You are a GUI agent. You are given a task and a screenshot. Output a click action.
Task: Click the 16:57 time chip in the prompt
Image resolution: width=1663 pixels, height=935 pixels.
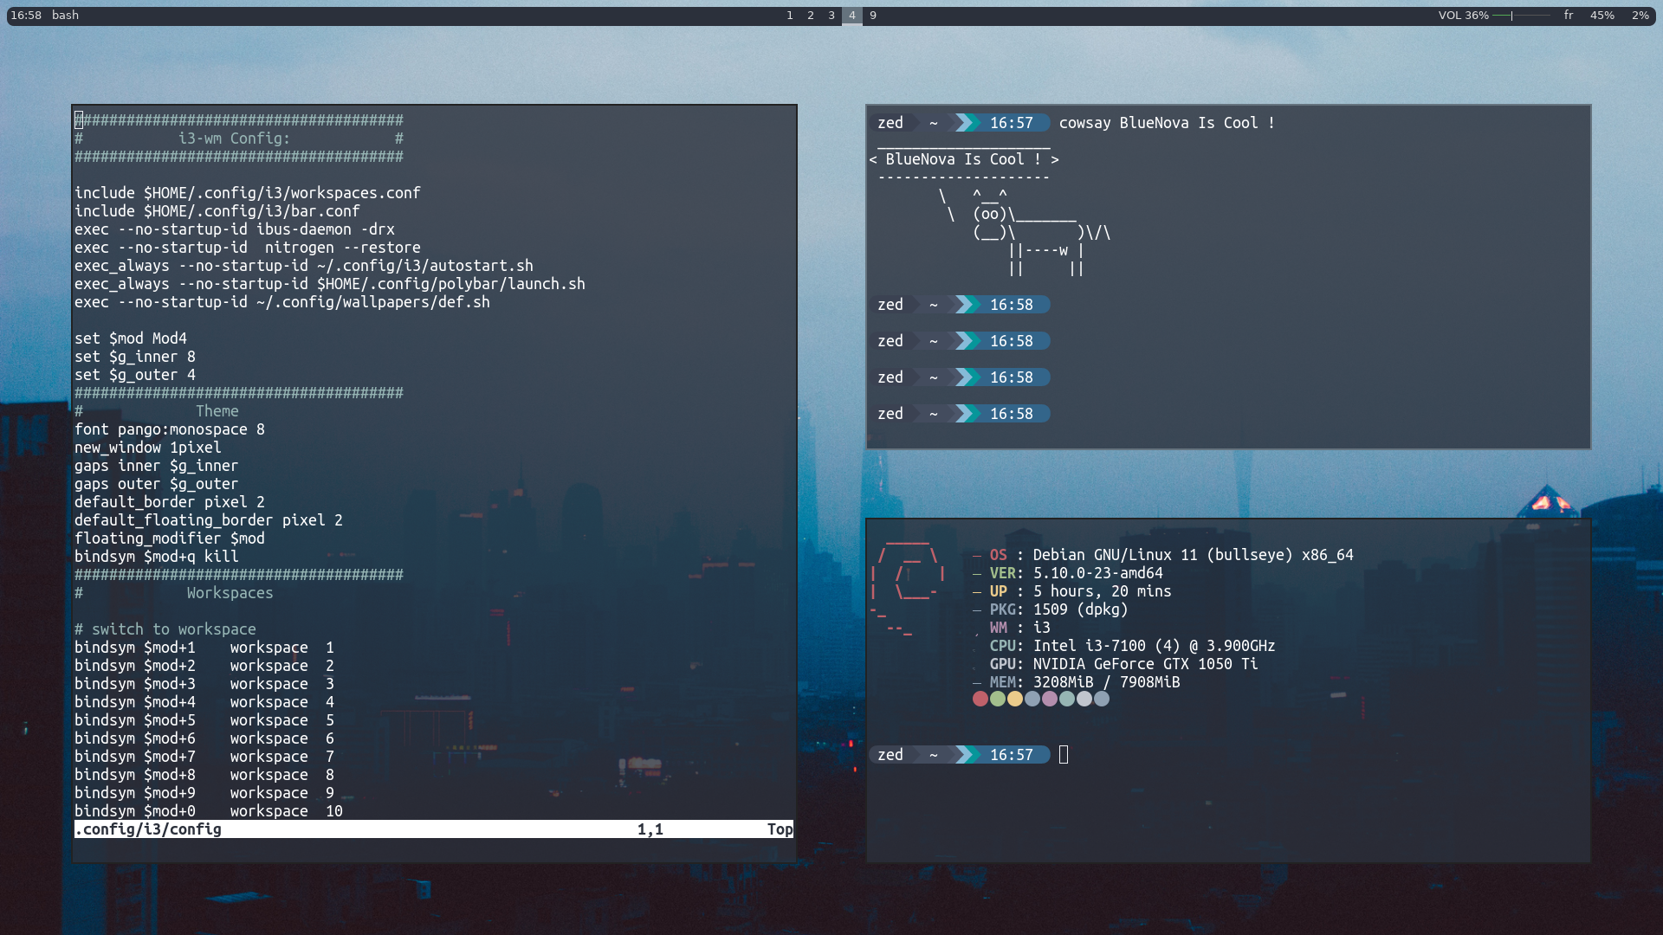coord(1012,754)
